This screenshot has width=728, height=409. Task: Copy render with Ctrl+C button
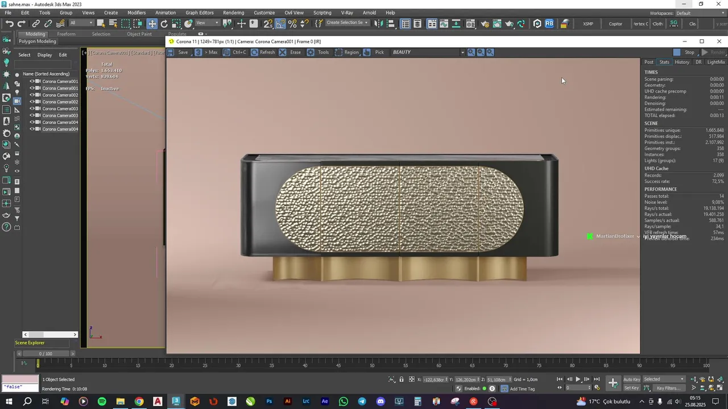(235, 52)
